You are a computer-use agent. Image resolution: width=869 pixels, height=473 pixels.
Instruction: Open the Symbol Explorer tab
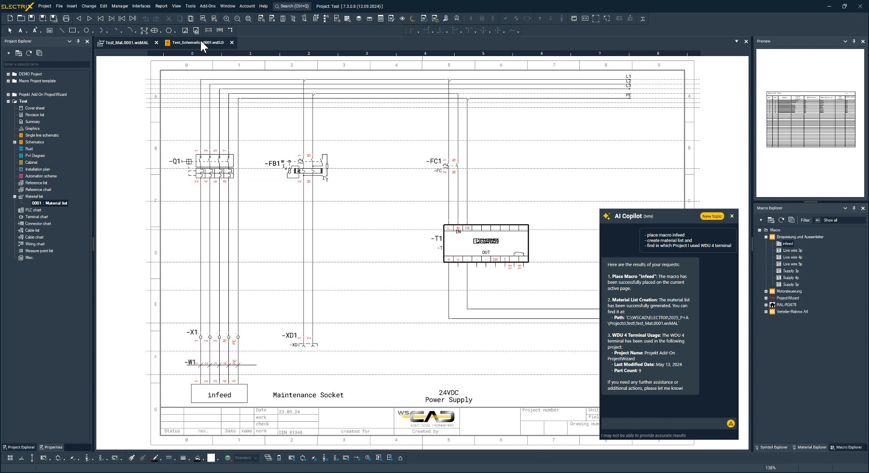[773, 447]
